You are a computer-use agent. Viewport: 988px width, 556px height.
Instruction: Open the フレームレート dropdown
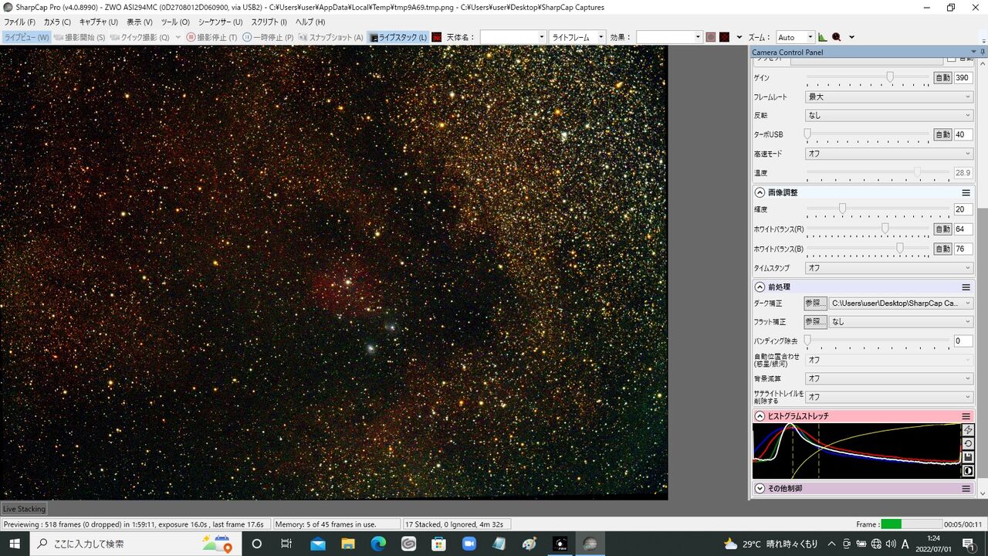point(889,97)
